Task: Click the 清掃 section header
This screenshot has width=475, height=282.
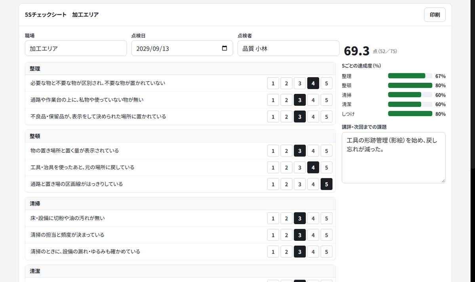Action: [180, 203]
